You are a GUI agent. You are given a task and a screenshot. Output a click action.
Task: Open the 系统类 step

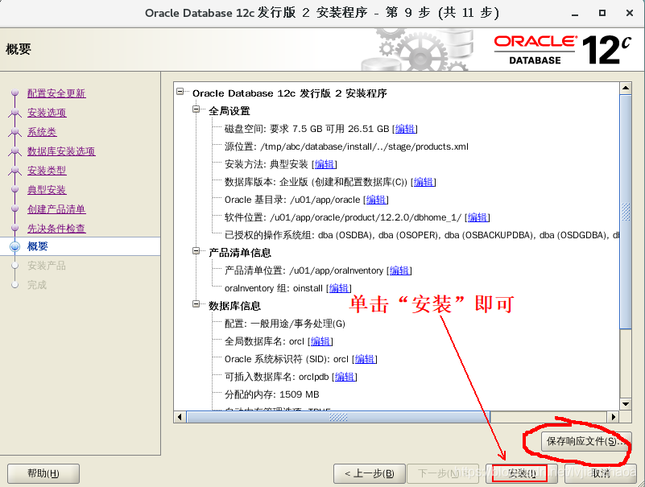pyautogui.click(x=42, y=132)
